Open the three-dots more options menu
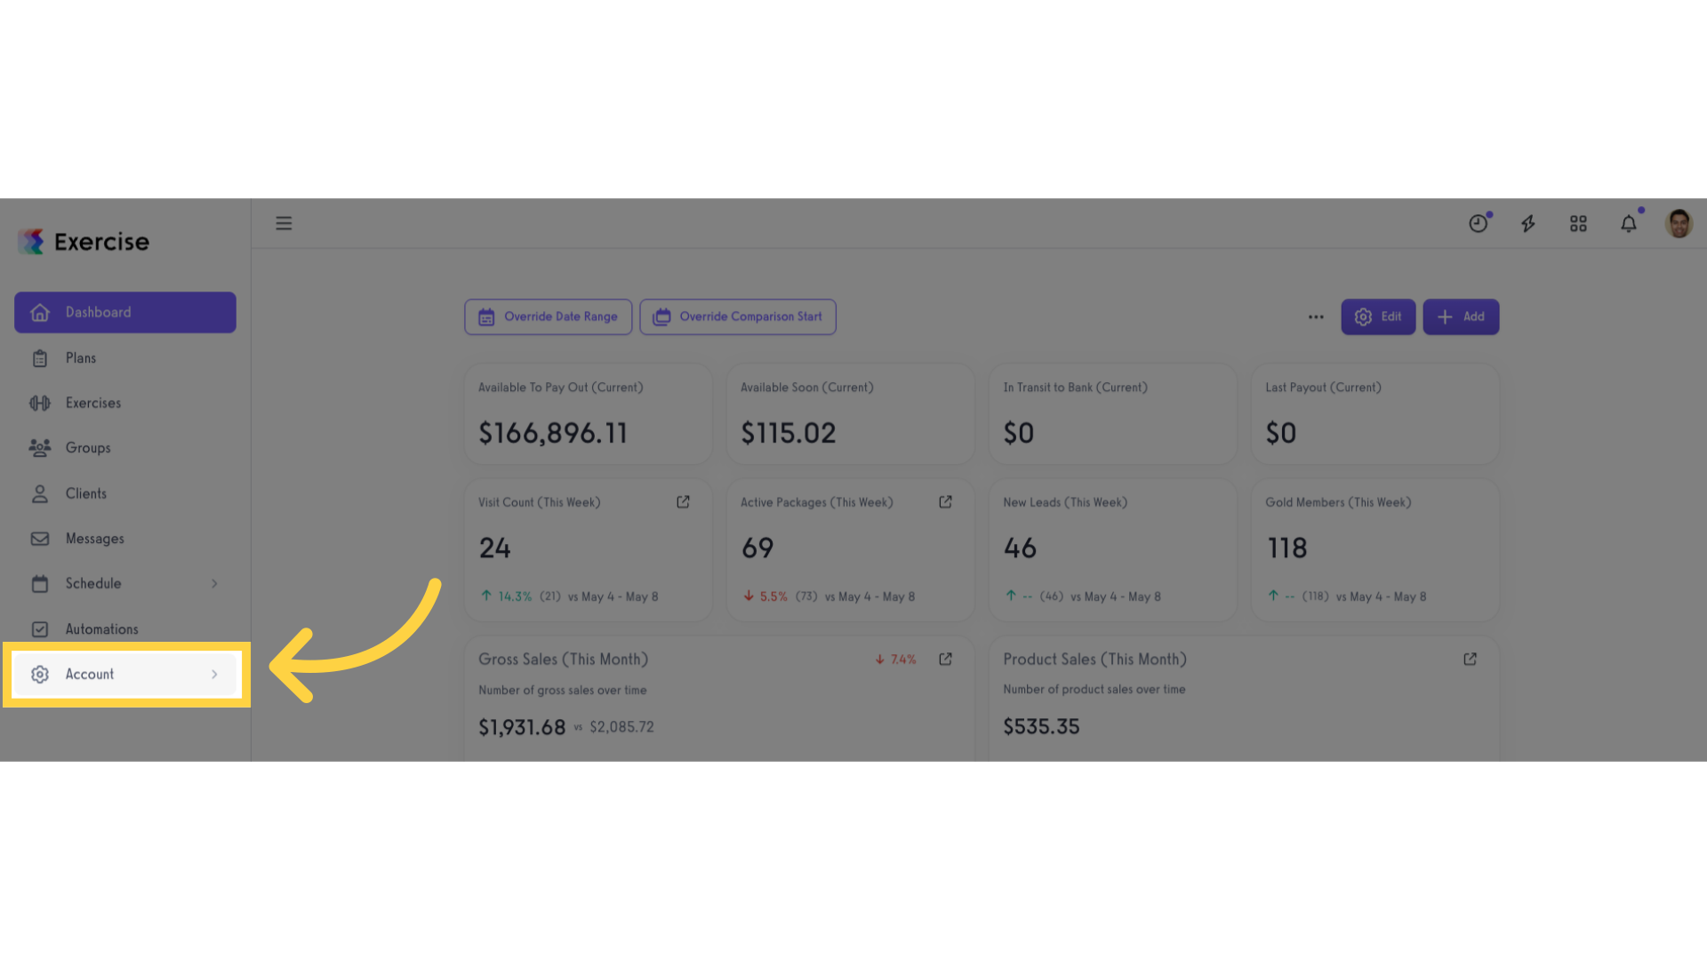1707x960 pixels. (1316, 317)
